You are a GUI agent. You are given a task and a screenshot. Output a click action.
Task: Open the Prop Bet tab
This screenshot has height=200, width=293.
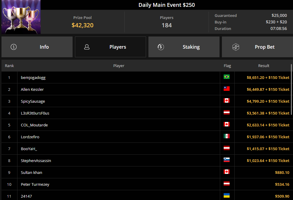257,47
